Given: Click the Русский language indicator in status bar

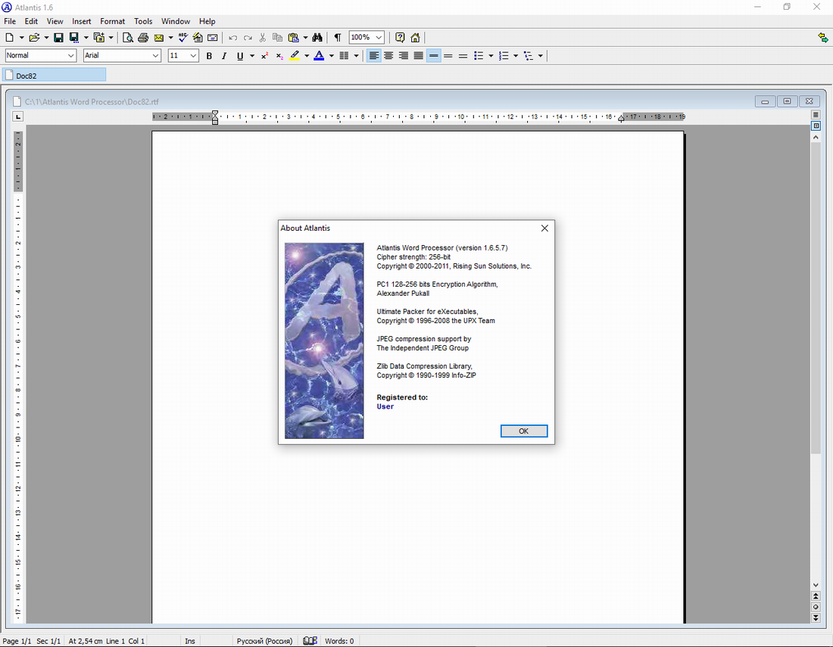Looking at the screenshot, I should (264, 641).
